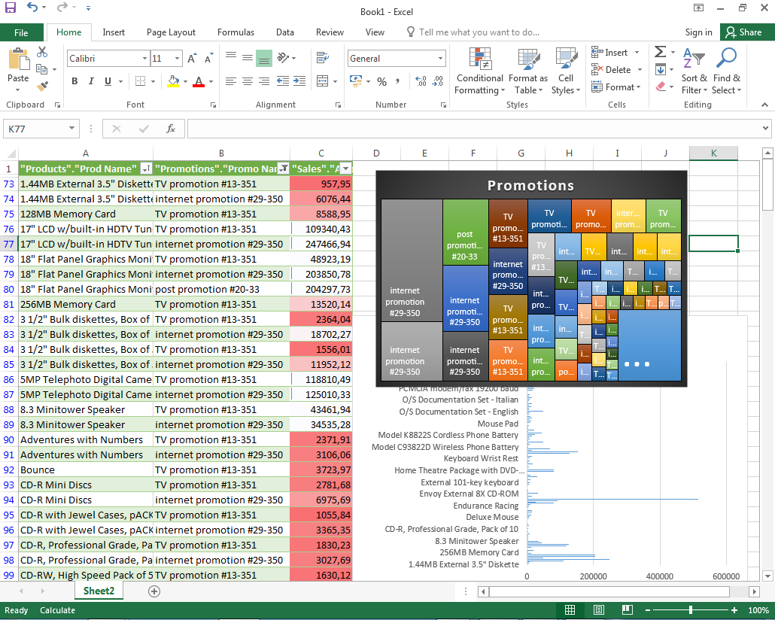Add a new sheet with the plus button
Screen dimensions: 775x620
pyautogui.click(x=153, y=591)
